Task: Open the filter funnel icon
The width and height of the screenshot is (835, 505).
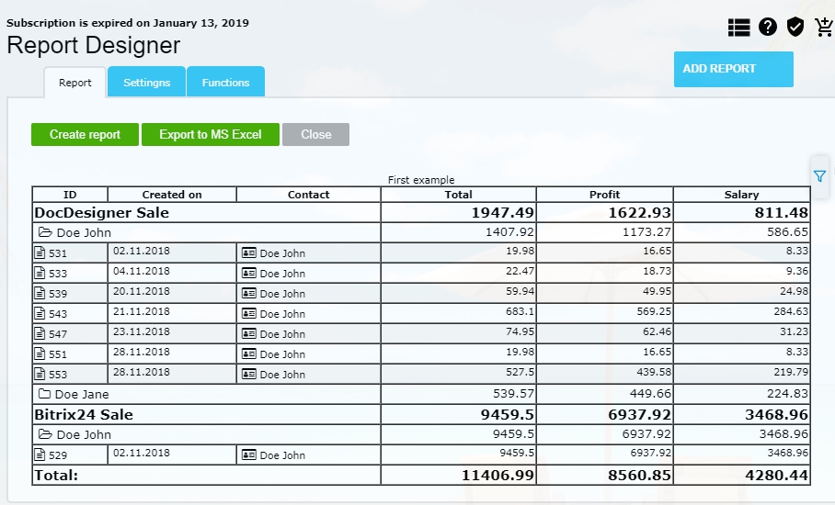Action: point(819,176)
